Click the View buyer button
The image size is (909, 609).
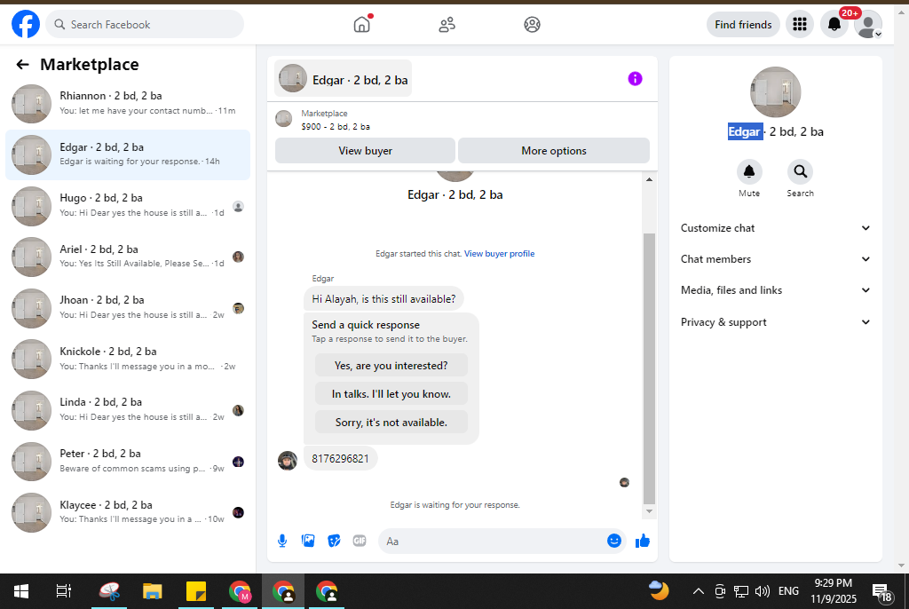[x=365, y=151]
